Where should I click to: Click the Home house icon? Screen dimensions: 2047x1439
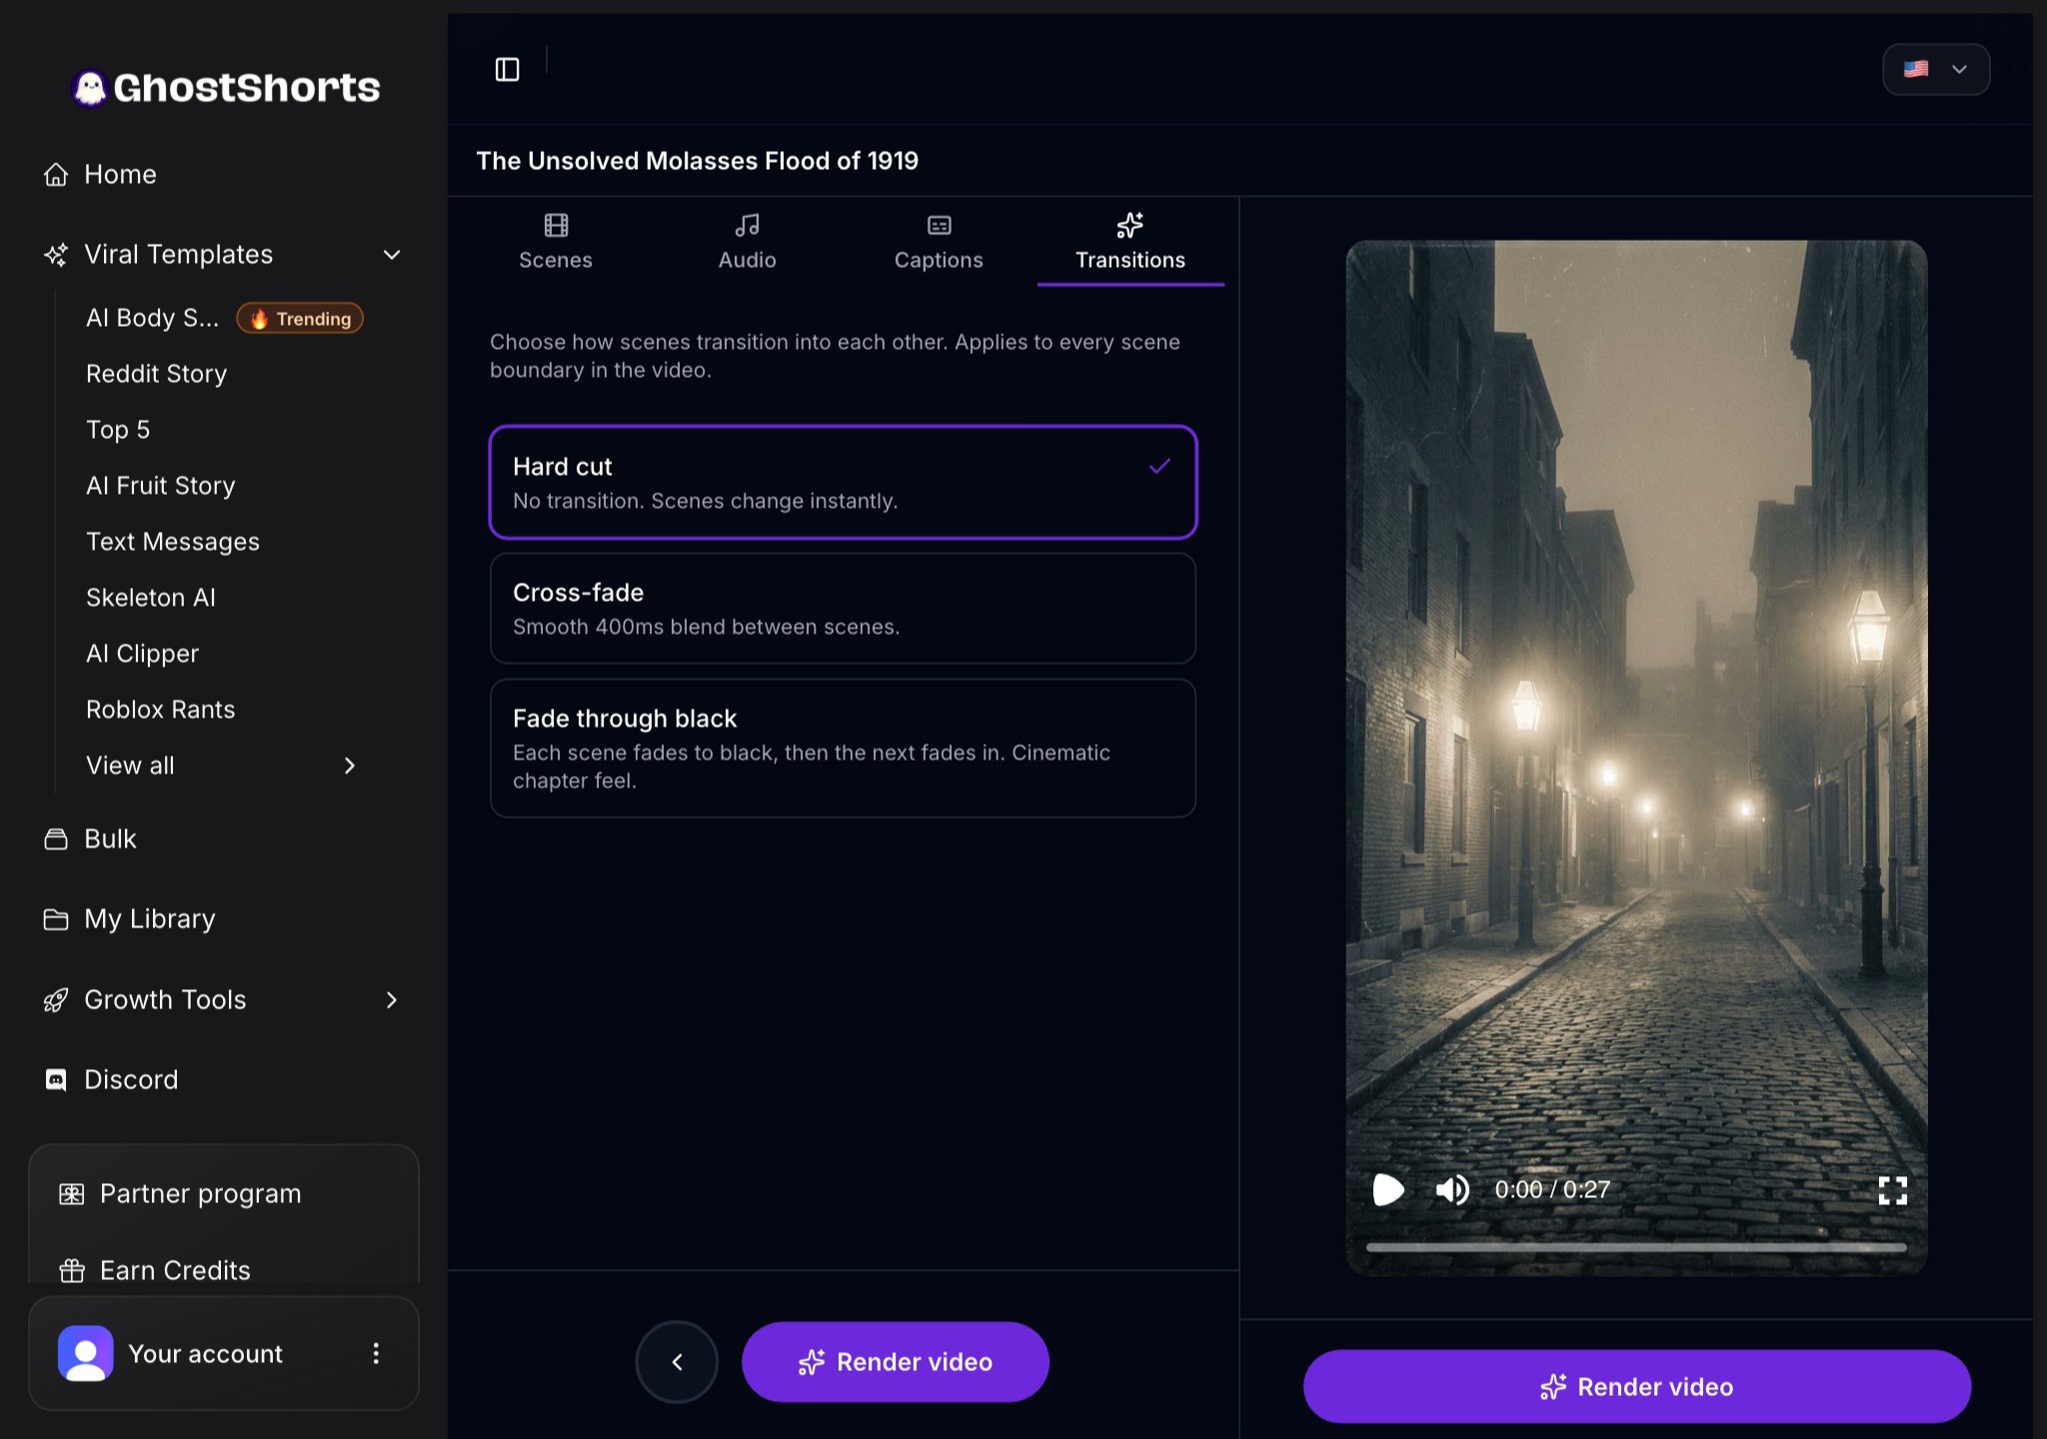(x=56, y=175)
